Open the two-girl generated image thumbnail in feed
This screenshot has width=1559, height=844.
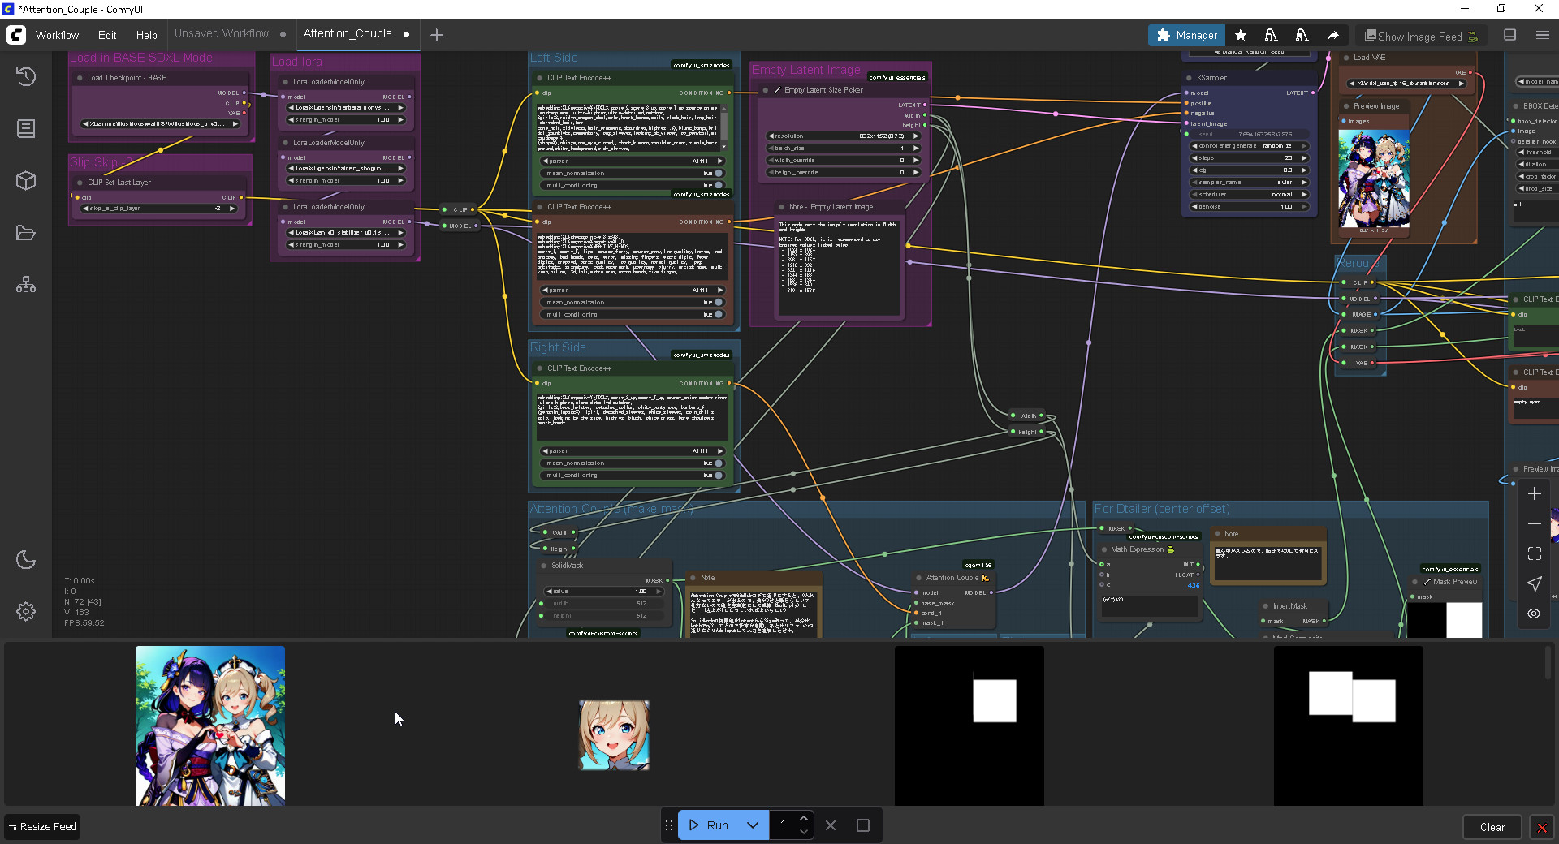click(x=210, y=726)
